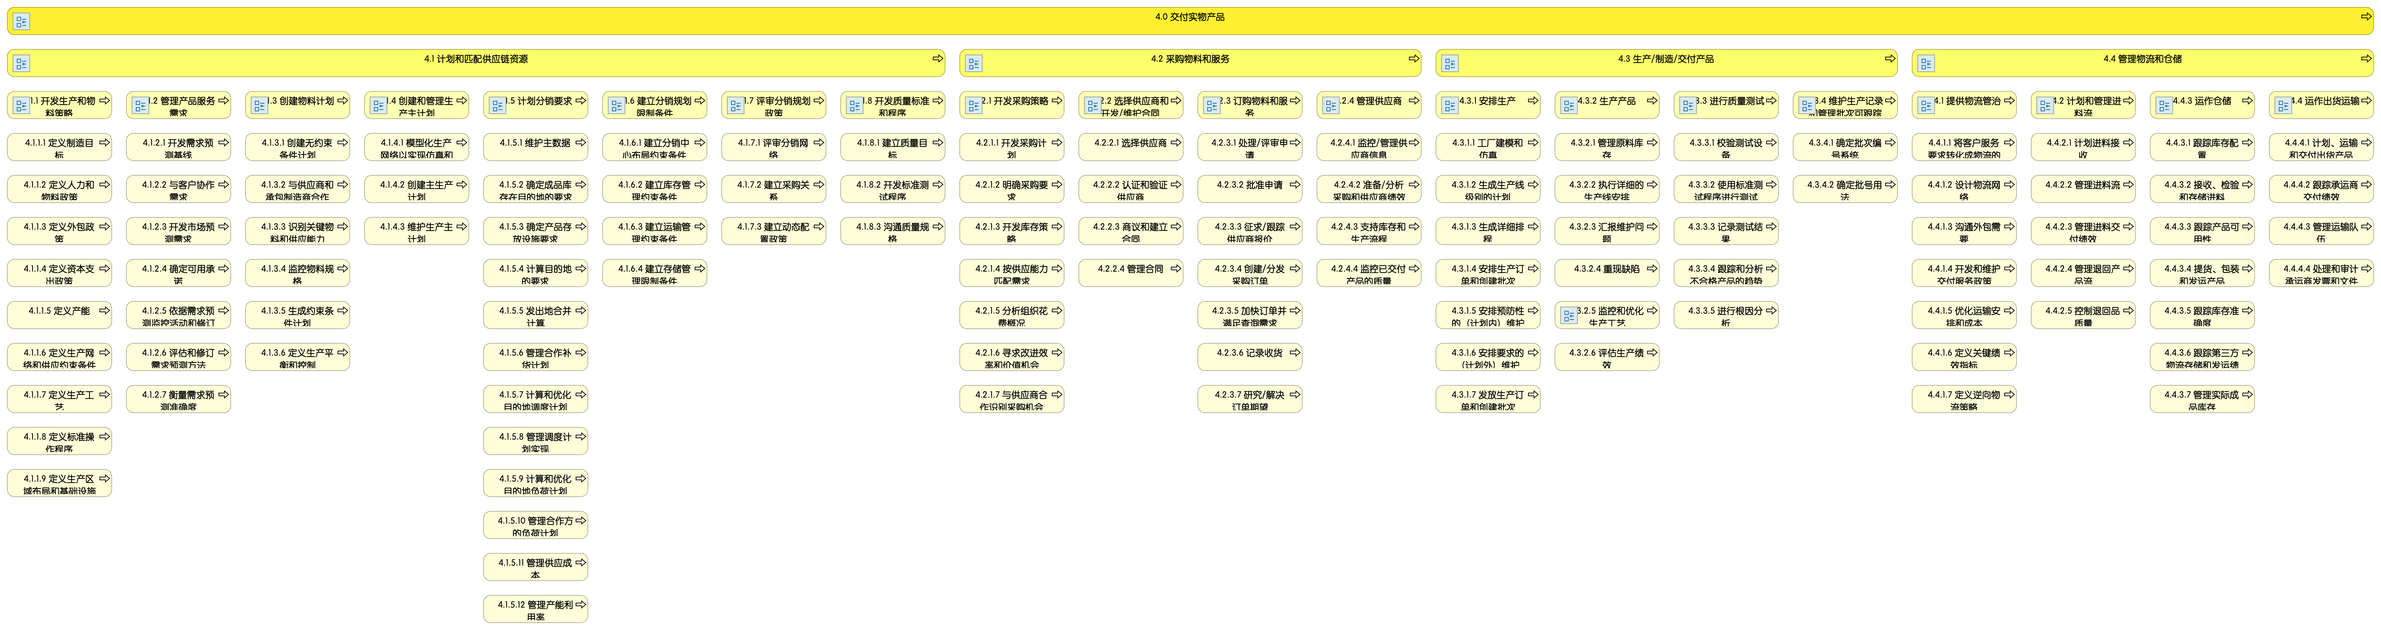Click arrow icon on 4.2.3.6 记录收货
2381x630 pixels.
(1295, 352)
